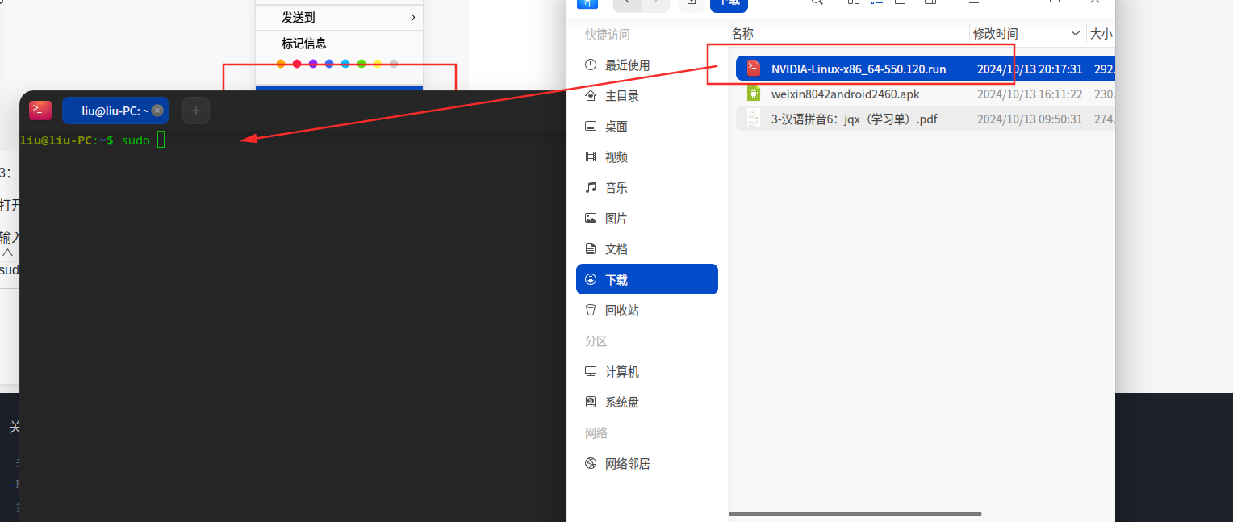Sort files by 名称 column header
Screen dimensions: 1233x522
point(742,33)
